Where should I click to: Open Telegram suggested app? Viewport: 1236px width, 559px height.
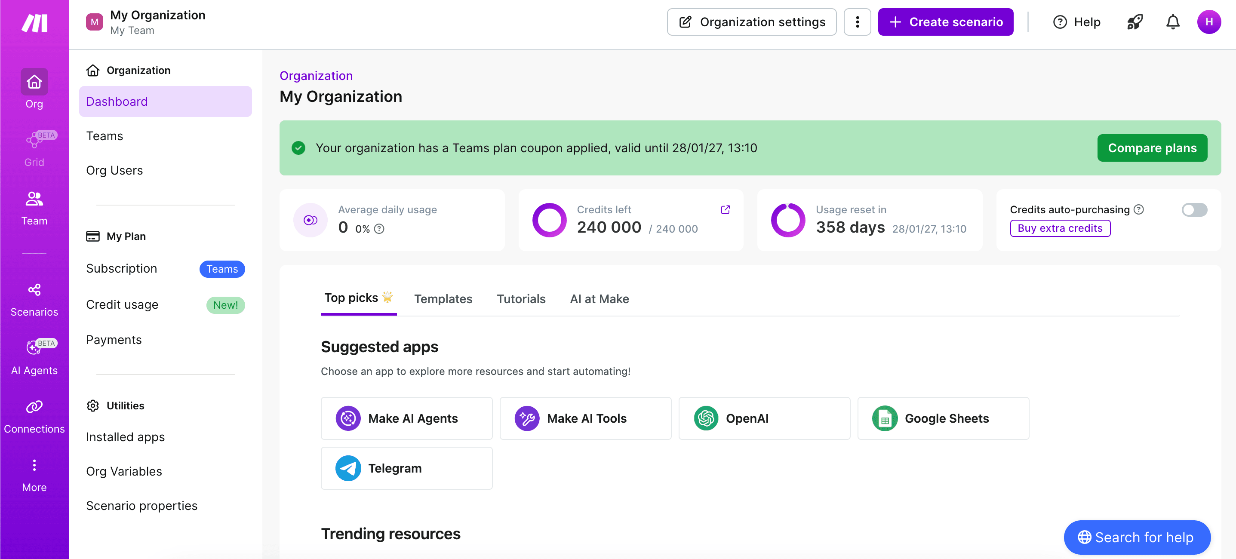tap(406, 468)
